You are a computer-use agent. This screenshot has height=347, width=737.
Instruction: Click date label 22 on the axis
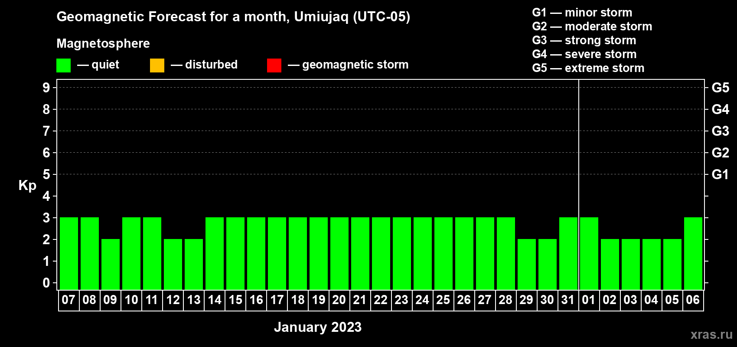tap(381, 300)
